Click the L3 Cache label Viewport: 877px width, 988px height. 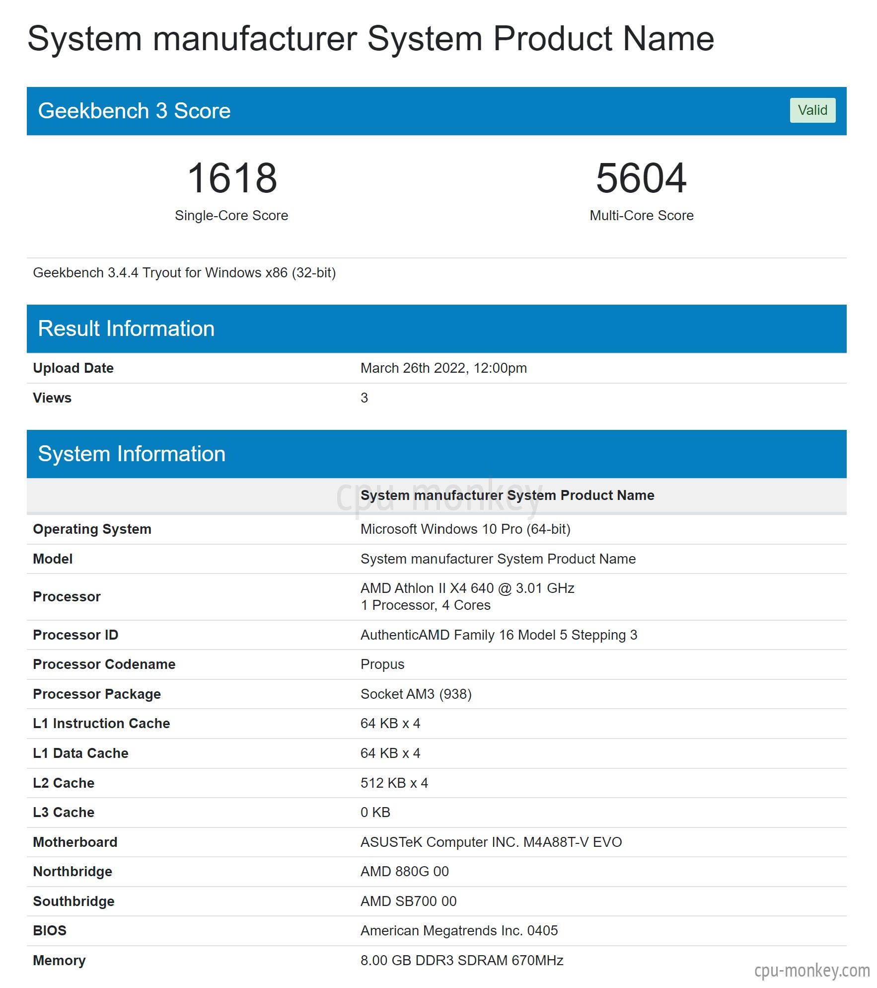[64, 813]
